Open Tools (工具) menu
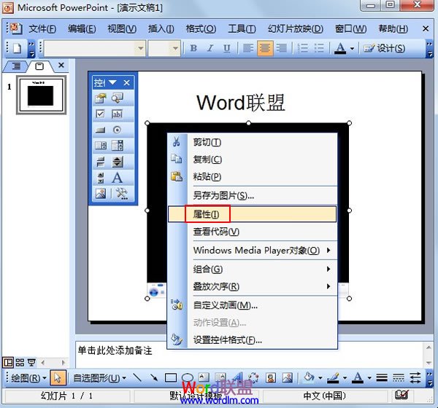Screen dimensions: 438x408 pyautogui.click(x=242, y=28)
